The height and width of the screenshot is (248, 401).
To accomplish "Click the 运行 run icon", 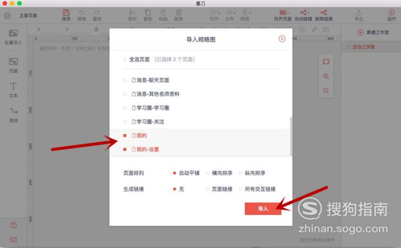I will point(391,13).
